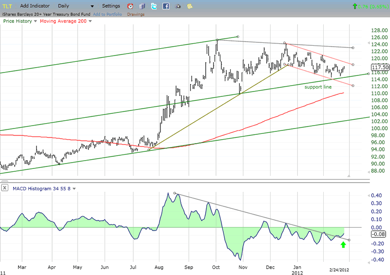
Task: Share chart via Twitter icon
Action: point(154,6)
